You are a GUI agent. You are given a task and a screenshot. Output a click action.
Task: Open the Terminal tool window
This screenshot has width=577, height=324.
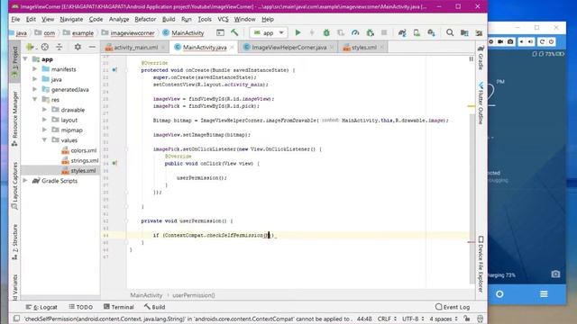pos(118,307)
